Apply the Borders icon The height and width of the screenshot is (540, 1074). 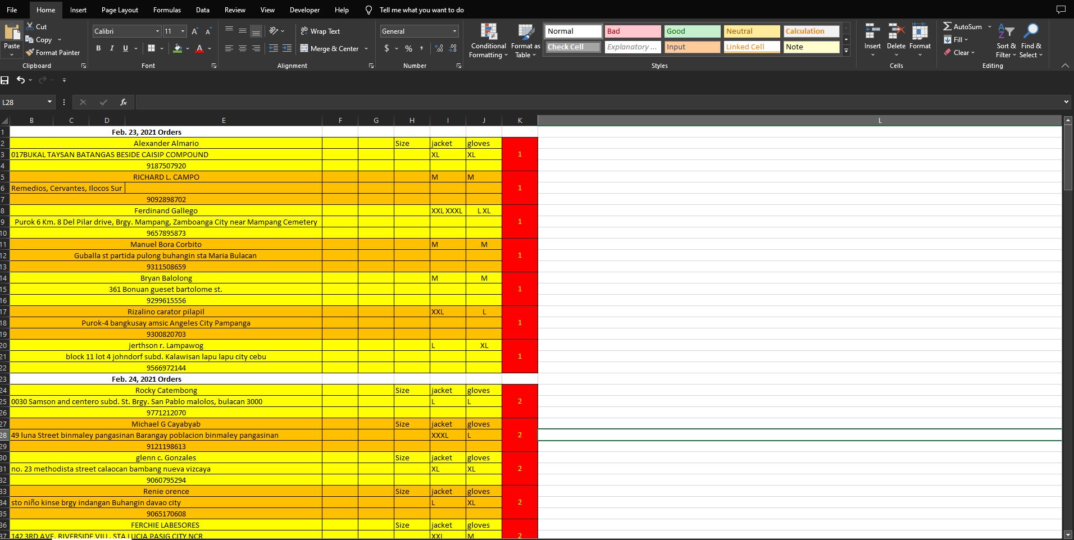pos(151,48)
